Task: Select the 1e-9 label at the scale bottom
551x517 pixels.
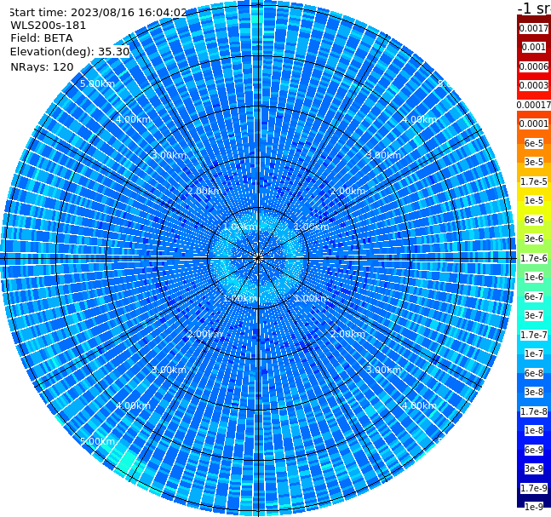Action: tap(534, 507)
